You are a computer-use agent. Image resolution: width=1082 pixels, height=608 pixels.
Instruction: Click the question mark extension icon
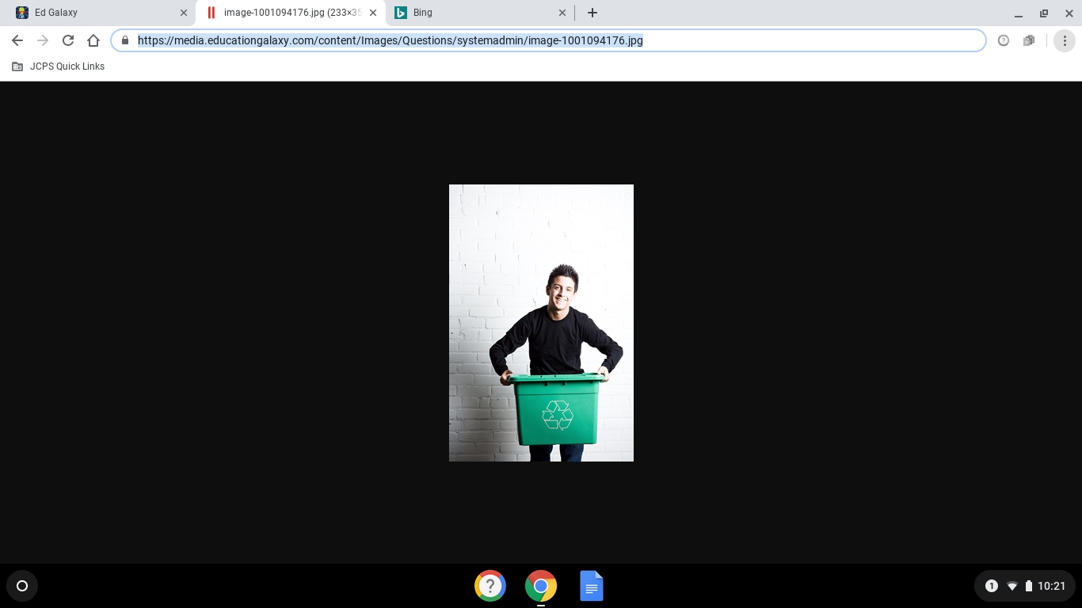[x=1004, y=40]
